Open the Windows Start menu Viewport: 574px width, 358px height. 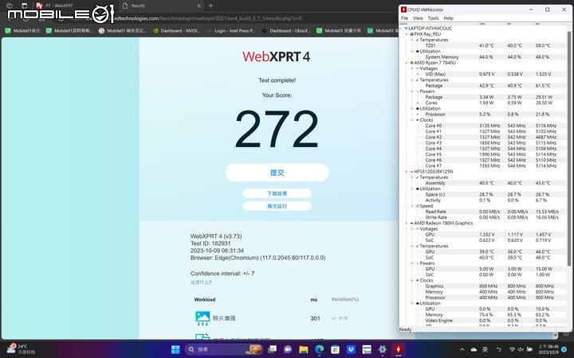[x=175, y=349]
